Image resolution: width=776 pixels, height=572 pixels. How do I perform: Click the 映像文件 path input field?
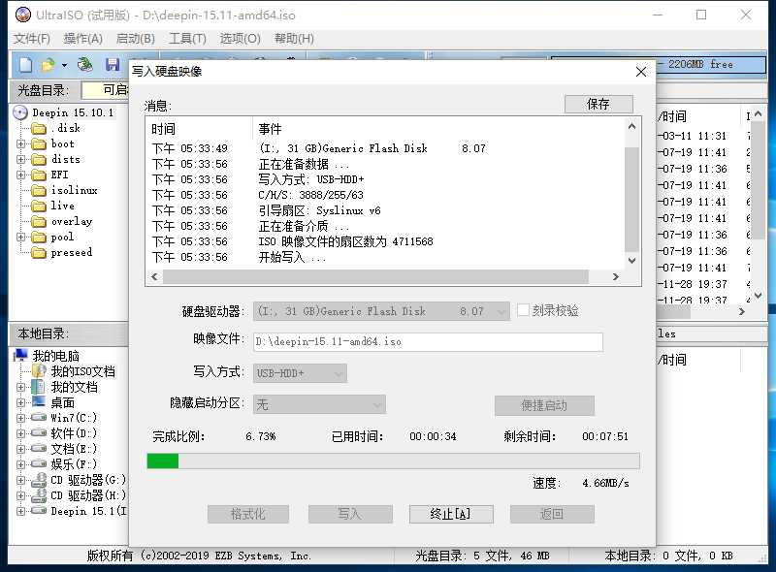[x=428, y=341]
